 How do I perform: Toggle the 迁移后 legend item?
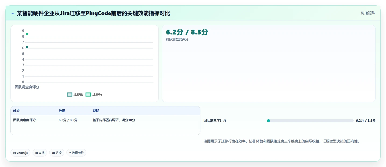click(94, 94)
